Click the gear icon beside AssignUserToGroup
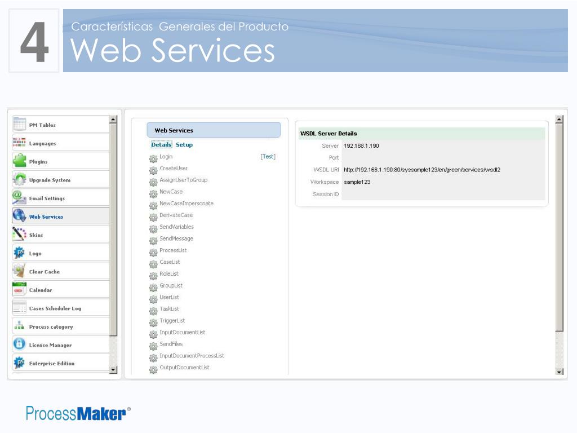 click(x=153, y=182)
